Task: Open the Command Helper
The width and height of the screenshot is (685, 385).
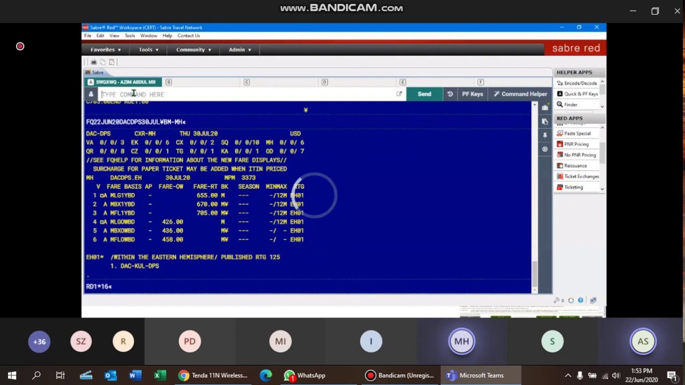Action: (x=520, y=94)
